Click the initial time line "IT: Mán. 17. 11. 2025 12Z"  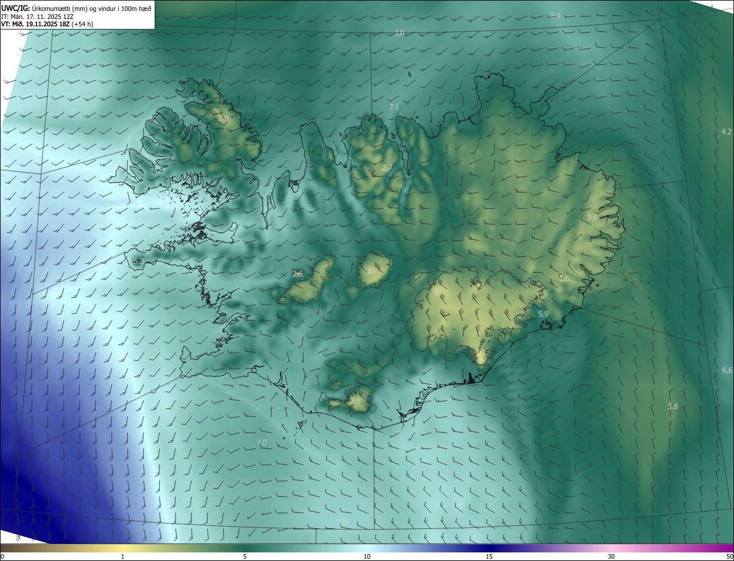(x=37, y=16)
